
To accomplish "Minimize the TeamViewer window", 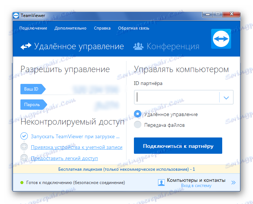I will [208, 14].
